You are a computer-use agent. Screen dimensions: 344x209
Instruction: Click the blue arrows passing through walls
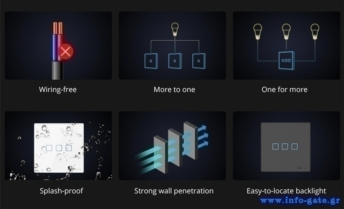pos(171,147)
